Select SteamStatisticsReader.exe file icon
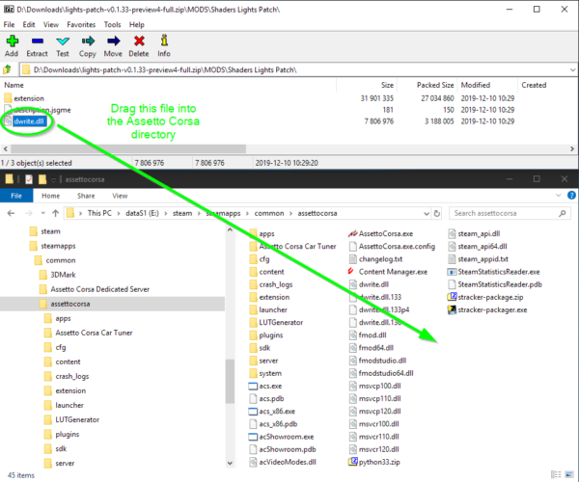Screen dimensions: 579x482 452,272
